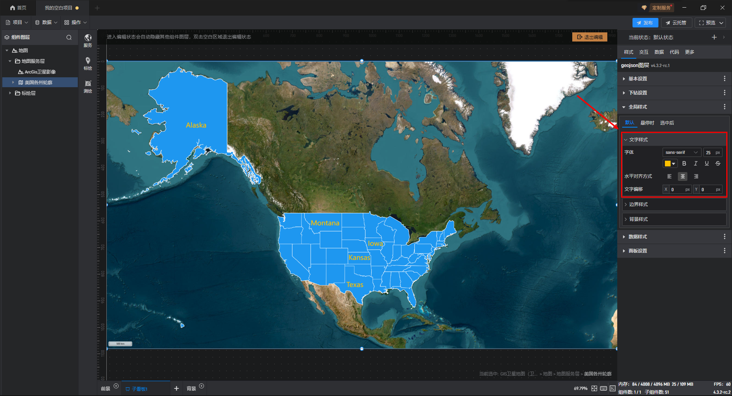
Task: Open the 服务 globe tool
Action: coord(88,40)
